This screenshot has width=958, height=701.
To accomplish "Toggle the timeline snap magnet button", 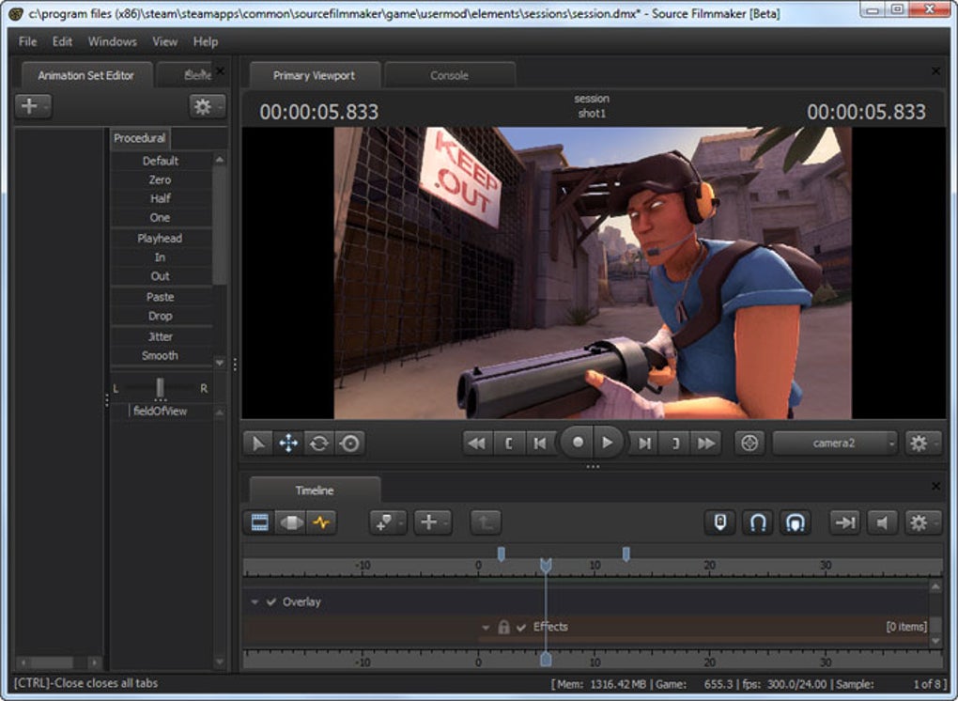I will (x=757, y=522).
